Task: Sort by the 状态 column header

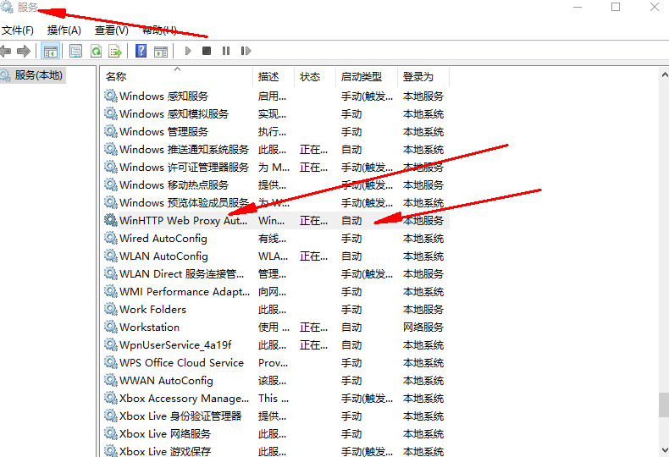Action: tap(315, 77)
